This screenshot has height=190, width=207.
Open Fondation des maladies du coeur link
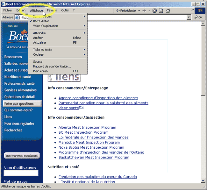tap(98, 177)
